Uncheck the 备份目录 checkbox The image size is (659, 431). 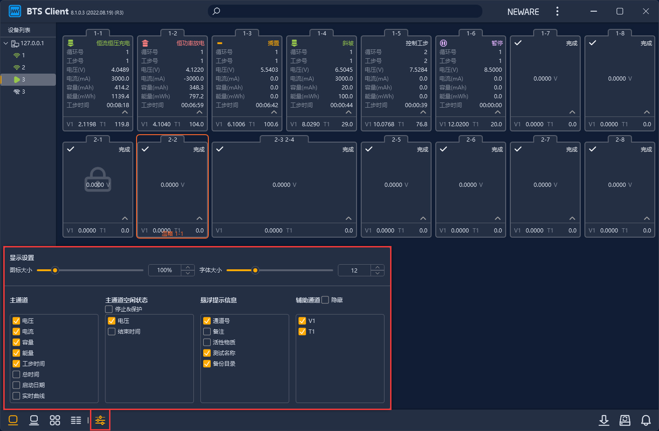click(207, 363)
